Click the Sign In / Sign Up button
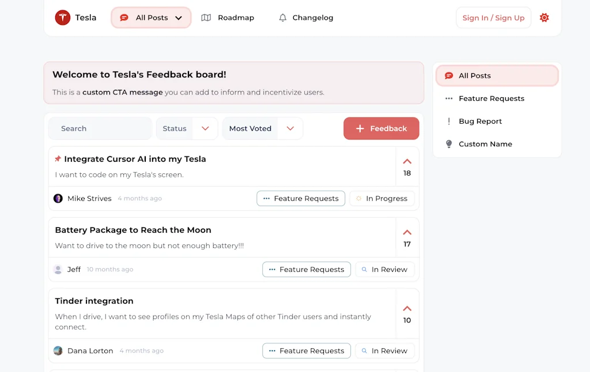Viewport: 590px width, 372px height. 493,18
